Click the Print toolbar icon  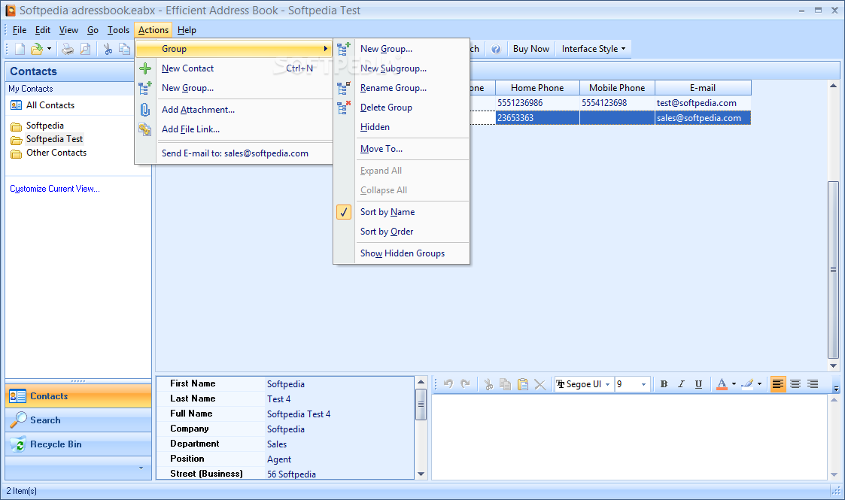(68, 49)
